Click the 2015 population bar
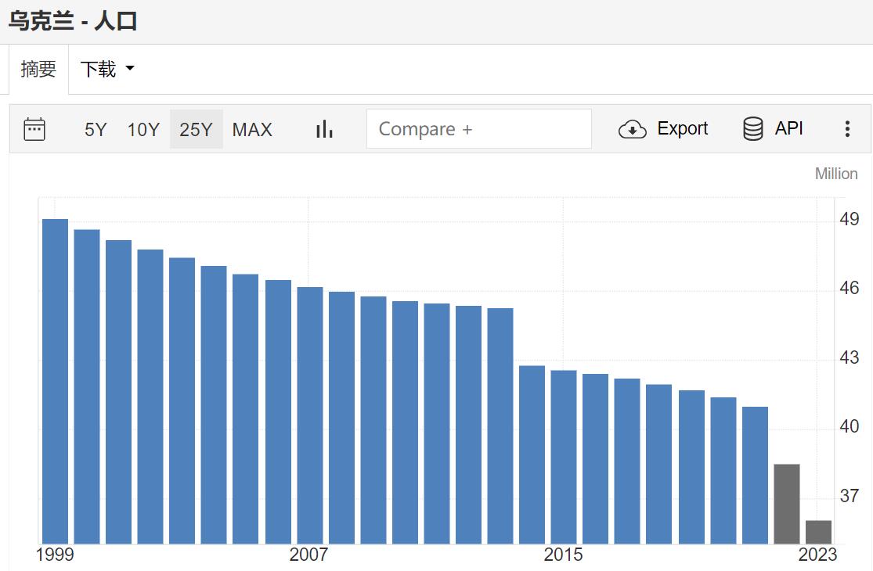This screenshot has height=571, width=873. tap(564, 457)
